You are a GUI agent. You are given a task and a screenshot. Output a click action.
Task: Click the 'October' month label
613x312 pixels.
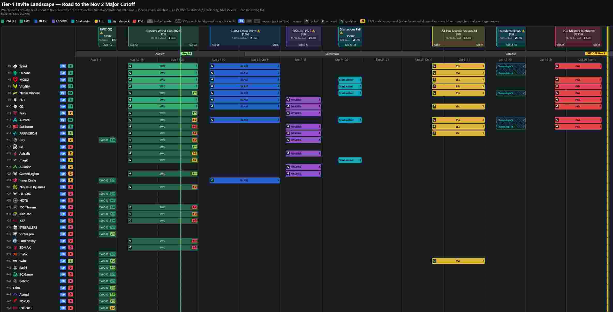coord(511,54)
